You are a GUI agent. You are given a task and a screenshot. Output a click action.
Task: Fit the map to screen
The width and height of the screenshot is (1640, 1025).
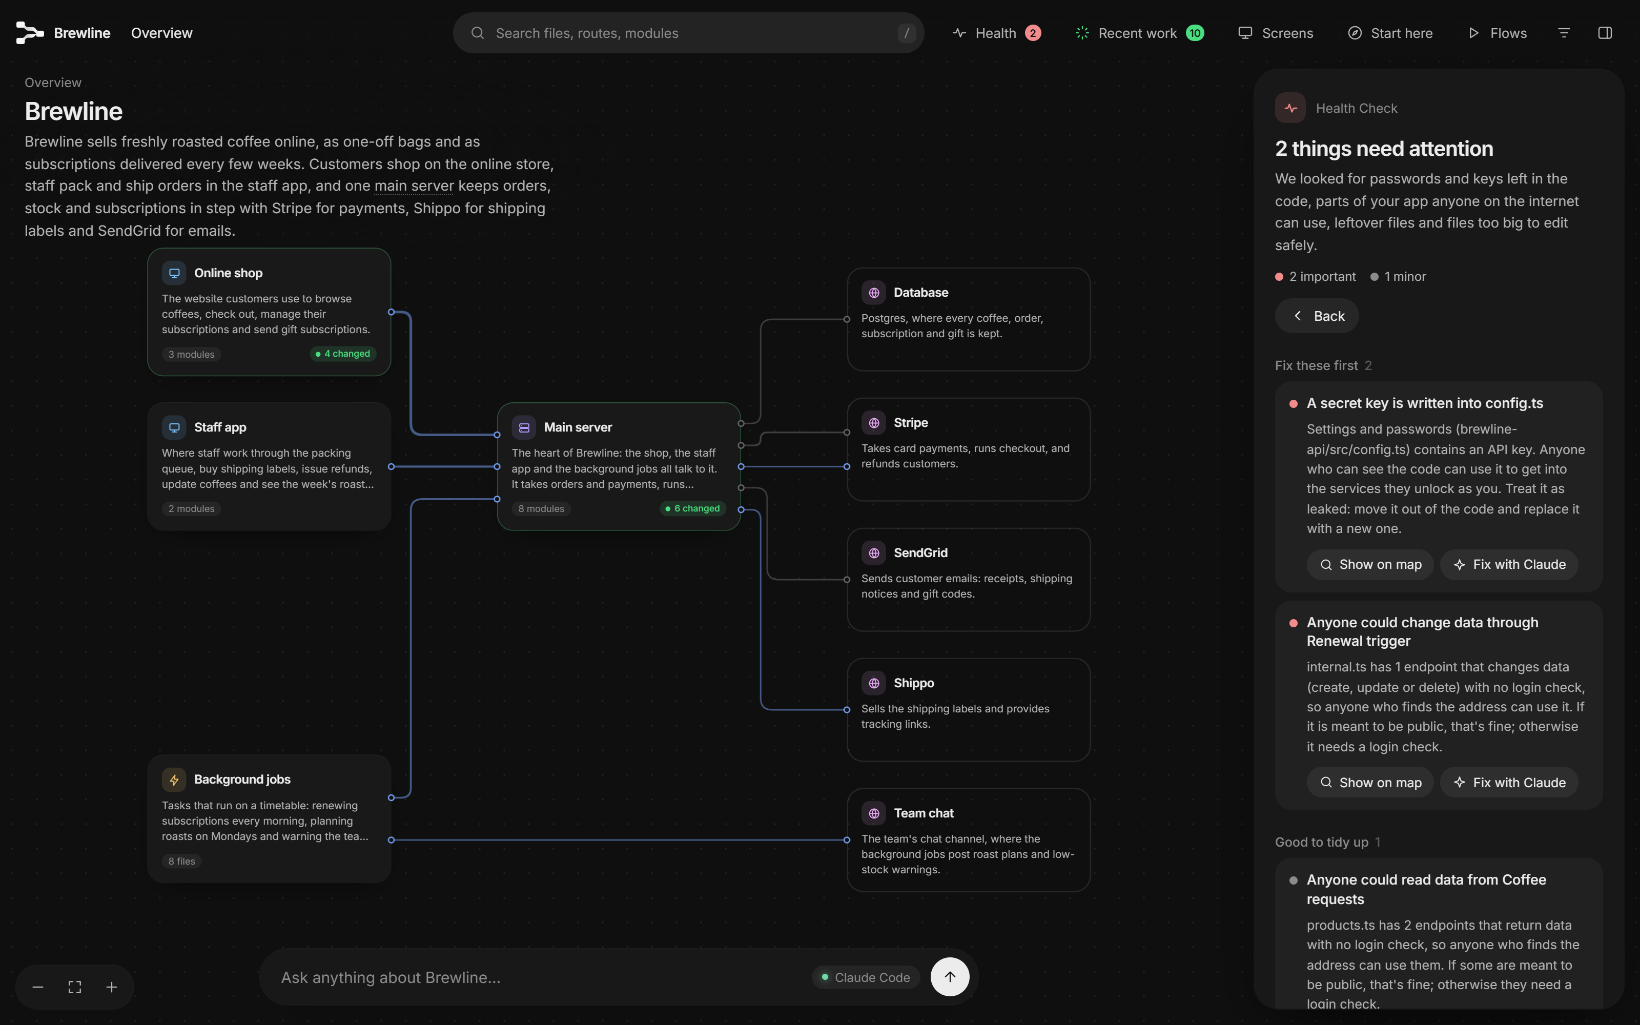tap(74, 987)
